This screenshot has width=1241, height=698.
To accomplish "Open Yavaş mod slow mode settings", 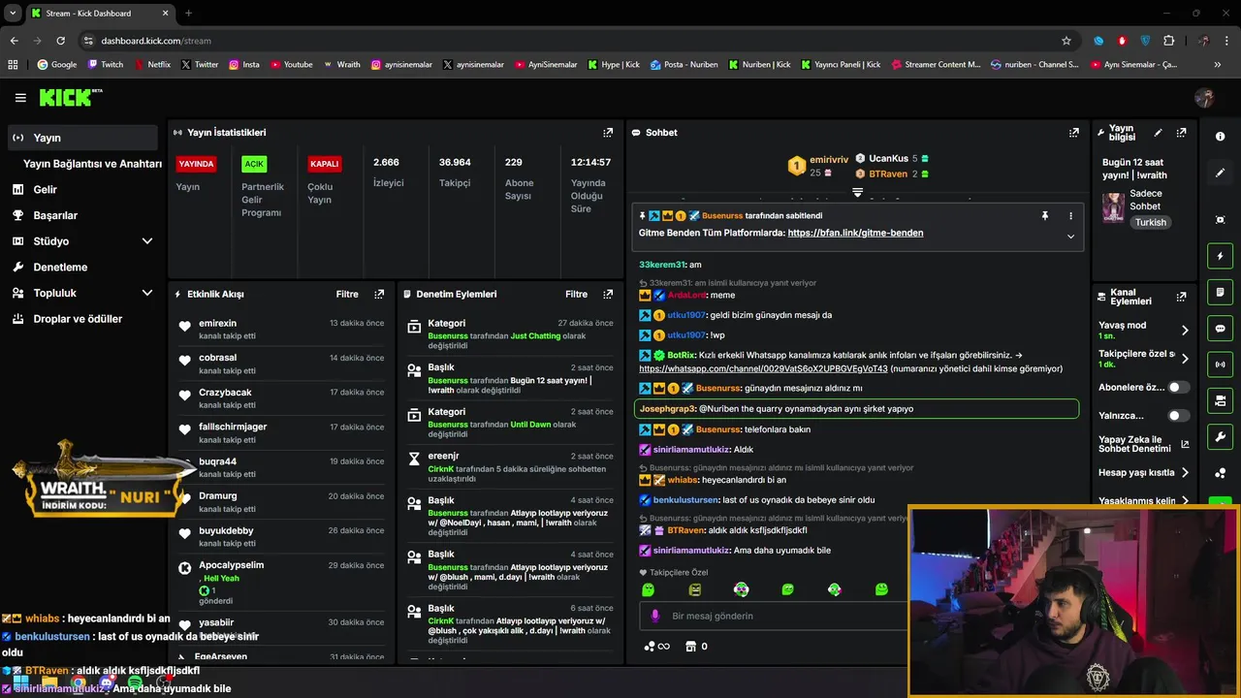I will (1143, 330).
